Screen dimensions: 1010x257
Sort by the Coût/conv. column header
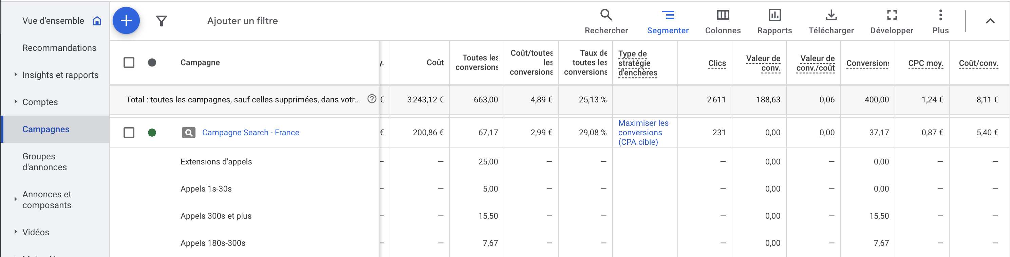[x=978, y=63]
